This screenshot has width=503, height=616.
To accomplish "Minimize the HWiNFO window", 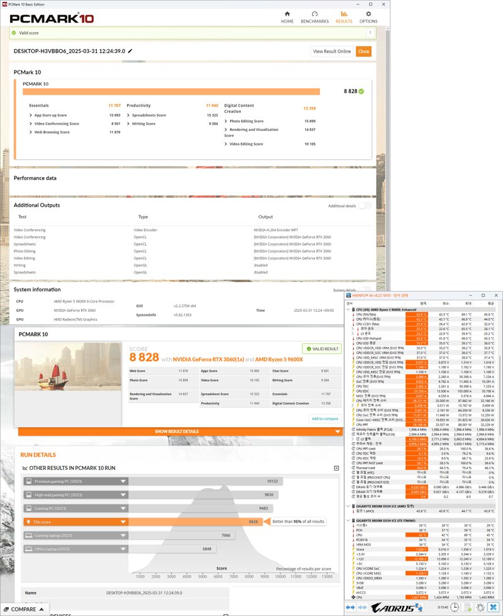I will coord(470,295).
